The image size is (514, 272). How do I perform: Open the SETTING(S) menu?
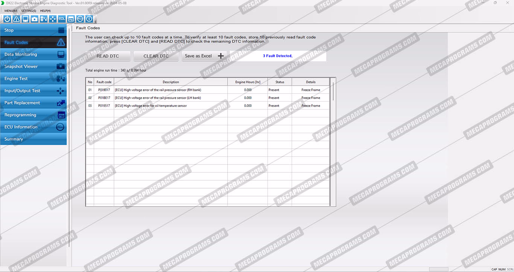click(x=29, y=11)
